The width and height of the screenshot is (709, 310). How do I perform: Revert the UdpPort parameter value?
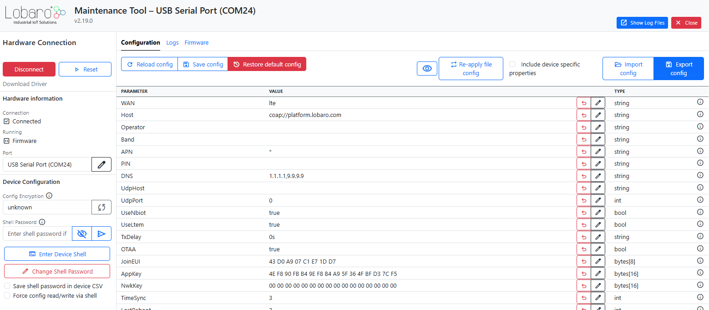click(584, 200)
